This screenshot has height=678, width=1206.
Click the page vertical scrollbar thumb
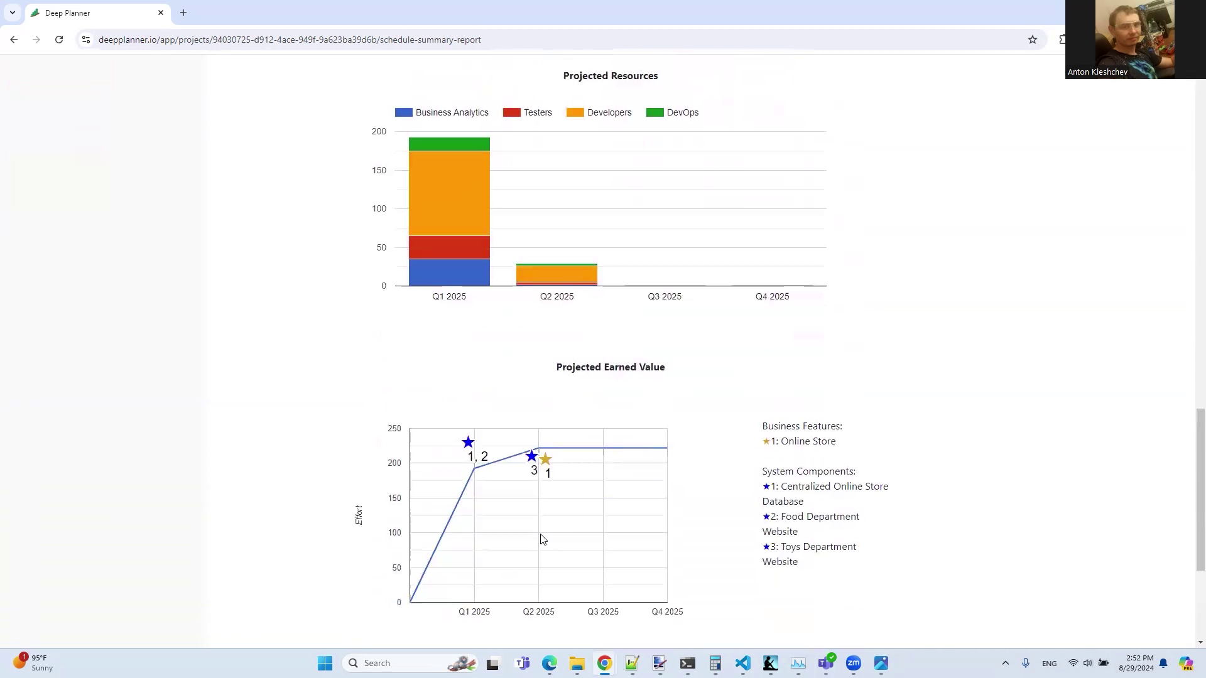(1200, 490)
